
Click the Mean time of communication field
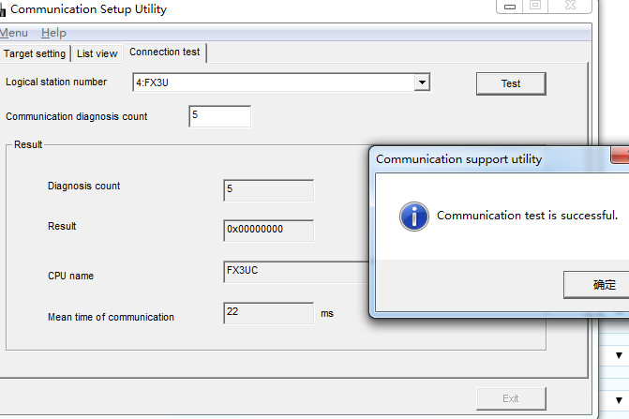click(x=268, y=313)
